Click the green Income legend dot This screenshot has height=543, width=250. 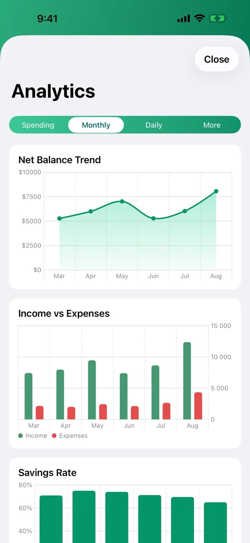(21, 436)
